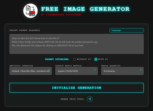Open the Artistic Override dropdown
The image size is (153, 111).
pyautogui.click(x=31, y=71)
